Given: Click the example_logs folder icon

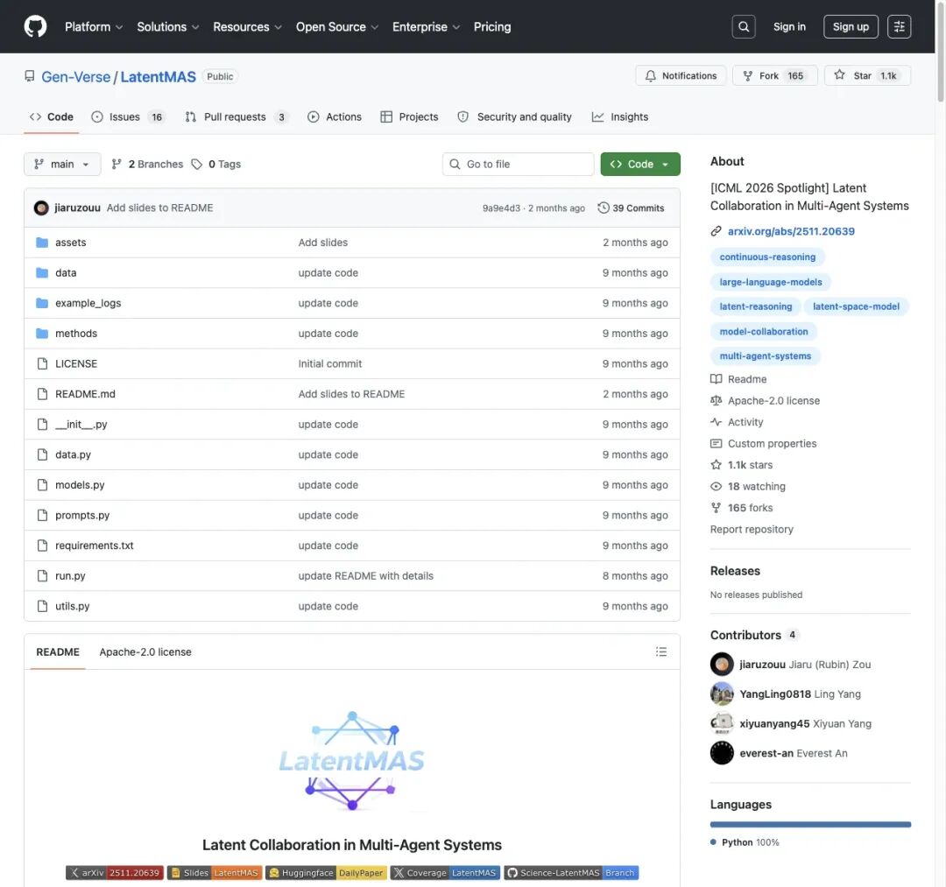Looking at the screenshot, I should (42, 303).
